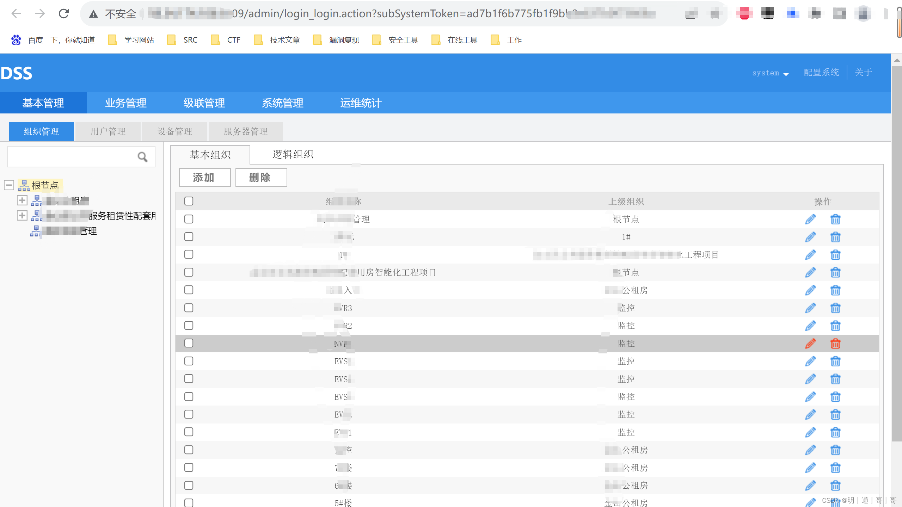Switch to 级联管理 main menu
This screenshot has height=507, width=902.
pos(204,103)
